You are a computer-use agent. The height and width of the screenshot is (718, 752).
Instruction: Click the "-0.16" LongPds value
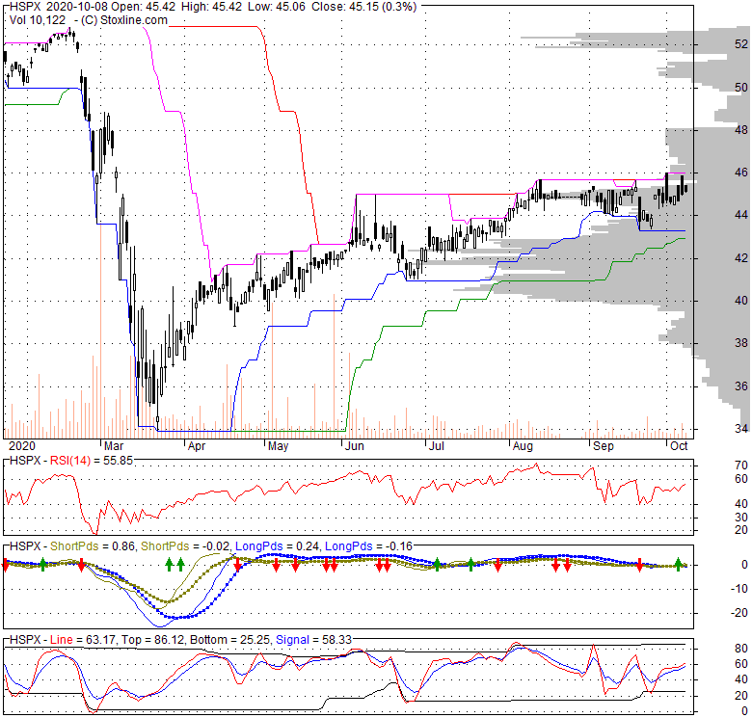coord(399,545)
